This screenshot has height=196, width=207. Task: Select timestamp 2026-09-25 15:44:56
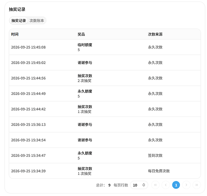[28, 78]
